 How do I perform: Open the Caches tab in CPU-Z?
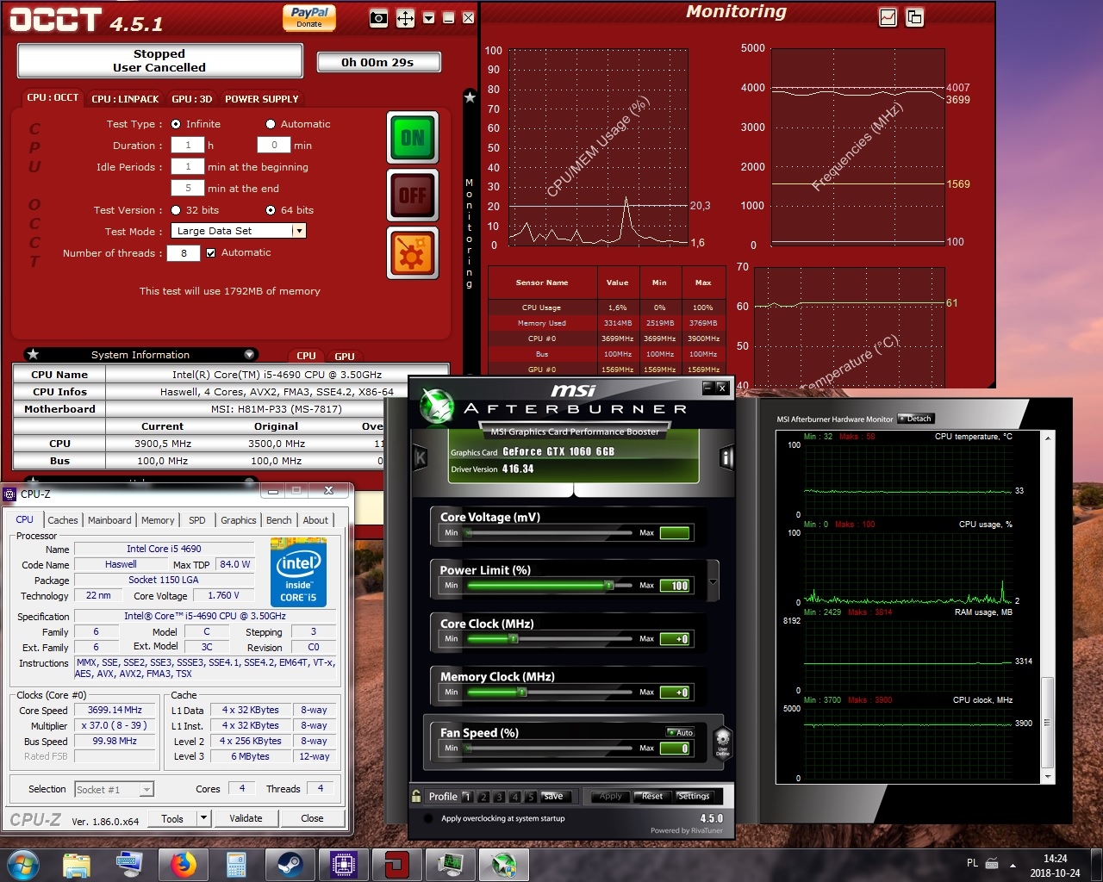pos(63,520)
